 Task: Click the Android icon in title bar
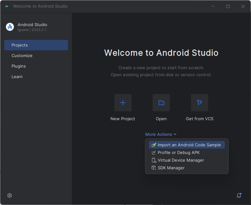coord(7,6)
